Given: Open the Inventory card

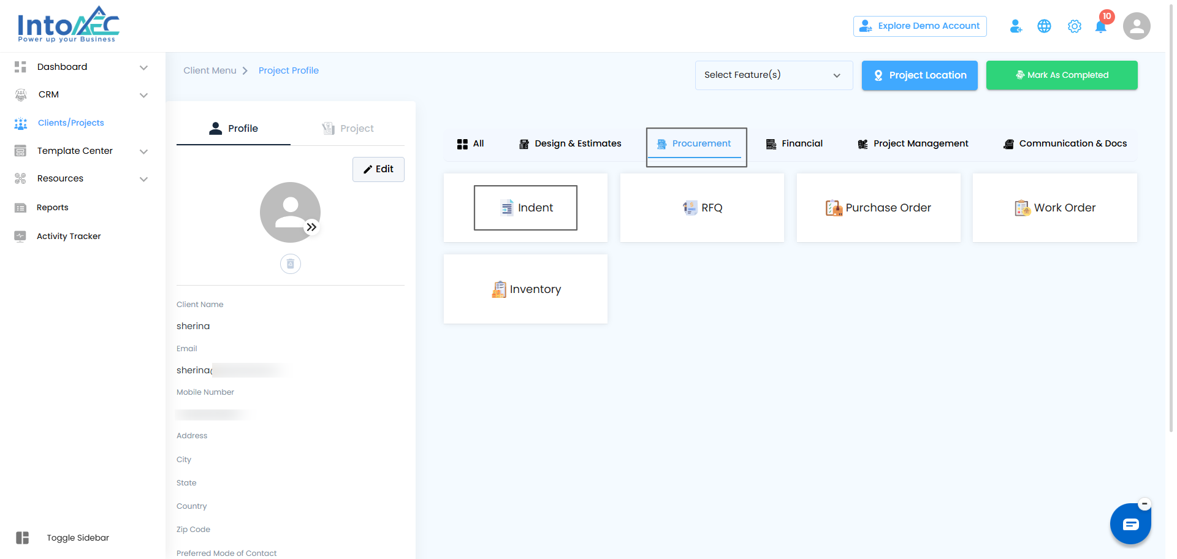Looking at the screenshot, I should pyautogui.click(x=525, y=289).
